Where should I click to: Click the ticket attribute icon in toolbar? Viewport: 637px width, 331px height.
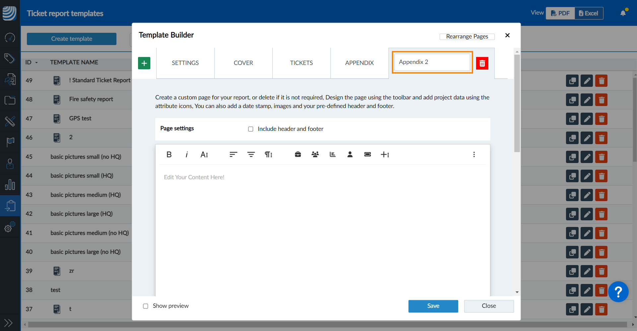(367, 154)
